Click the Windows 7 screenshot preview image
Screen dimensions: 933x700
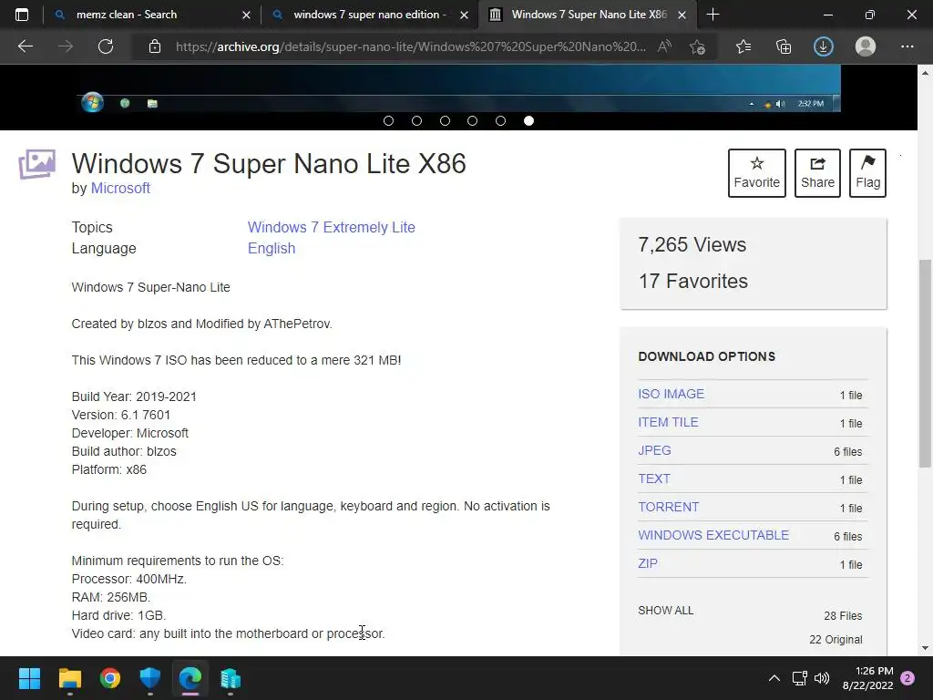(458, 88)
